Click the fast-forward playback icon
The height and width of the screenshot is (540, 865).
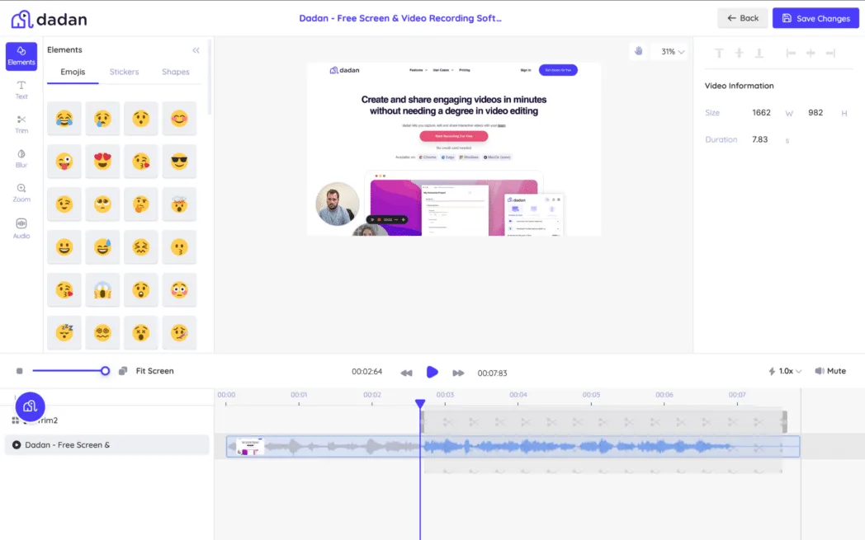[459, 372]
